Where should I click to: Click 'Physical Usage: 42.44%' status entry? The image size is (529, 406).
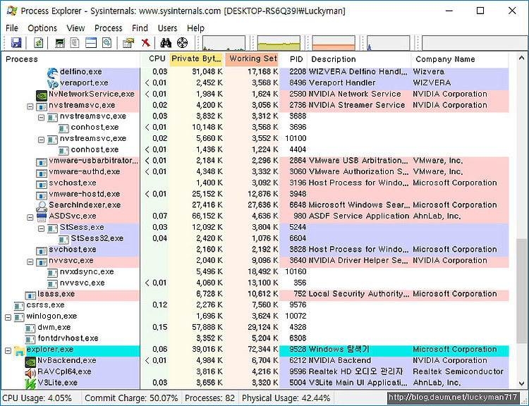(286, 398)
